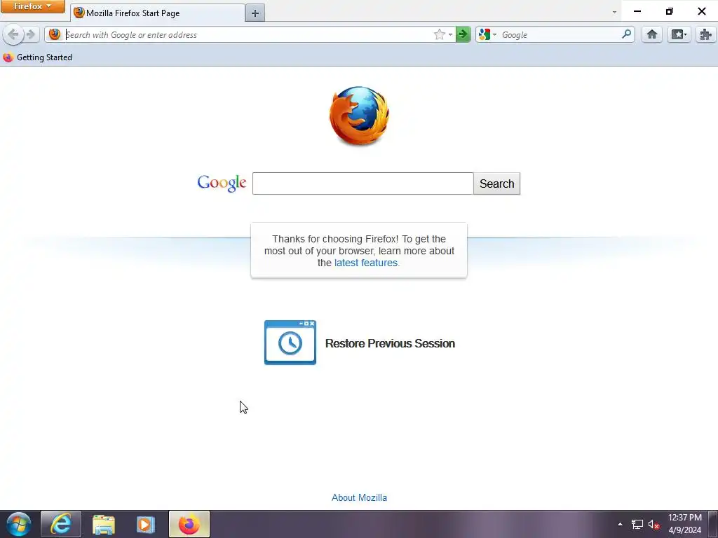Click the site identity Firefox icon in address bar

pos(55,34)
